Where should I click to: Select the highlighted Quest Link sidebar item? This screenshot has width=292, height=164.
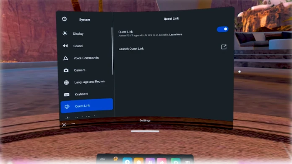(x=87, y=106)
